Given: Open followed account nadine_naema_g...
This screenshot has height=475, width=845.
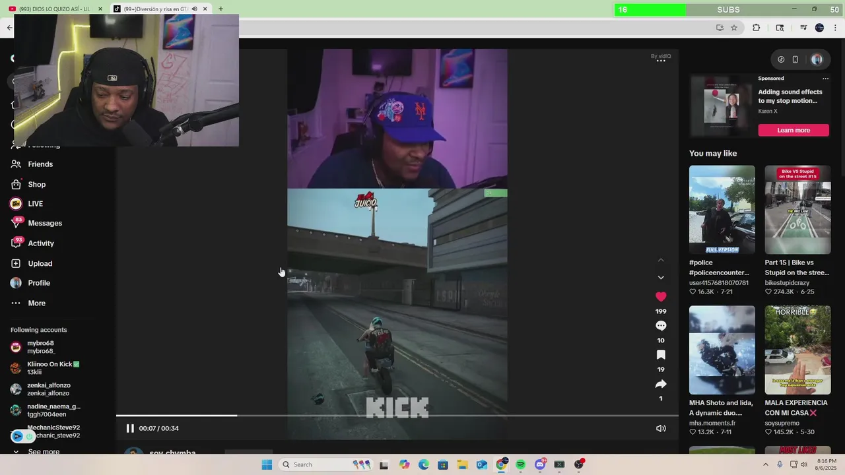Looking at the screenshot, I should click(x=46, y=410).
